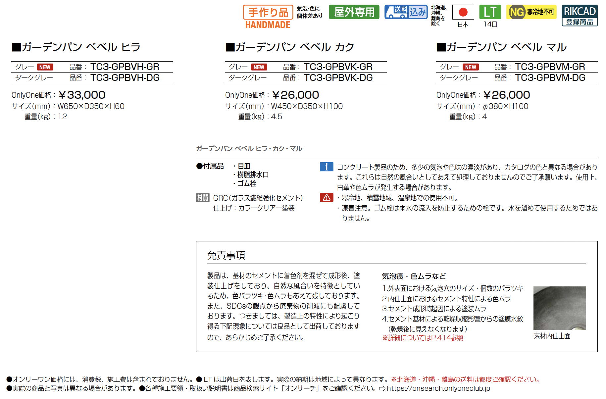This screenshot has height=399, width=606.
Task: Click the 気泡痕・色ムラなど subheading
Action: click(414, 276)
